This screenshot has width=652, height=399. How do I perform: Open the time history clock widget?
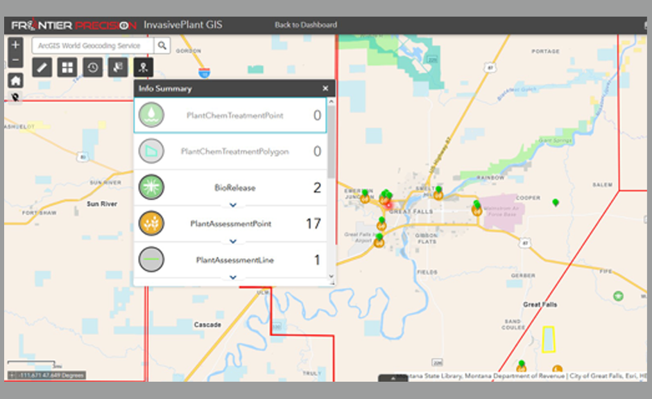[93, 67]
